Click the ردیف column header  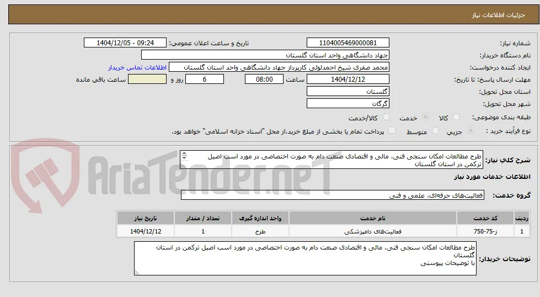click(x=521, y=218)
